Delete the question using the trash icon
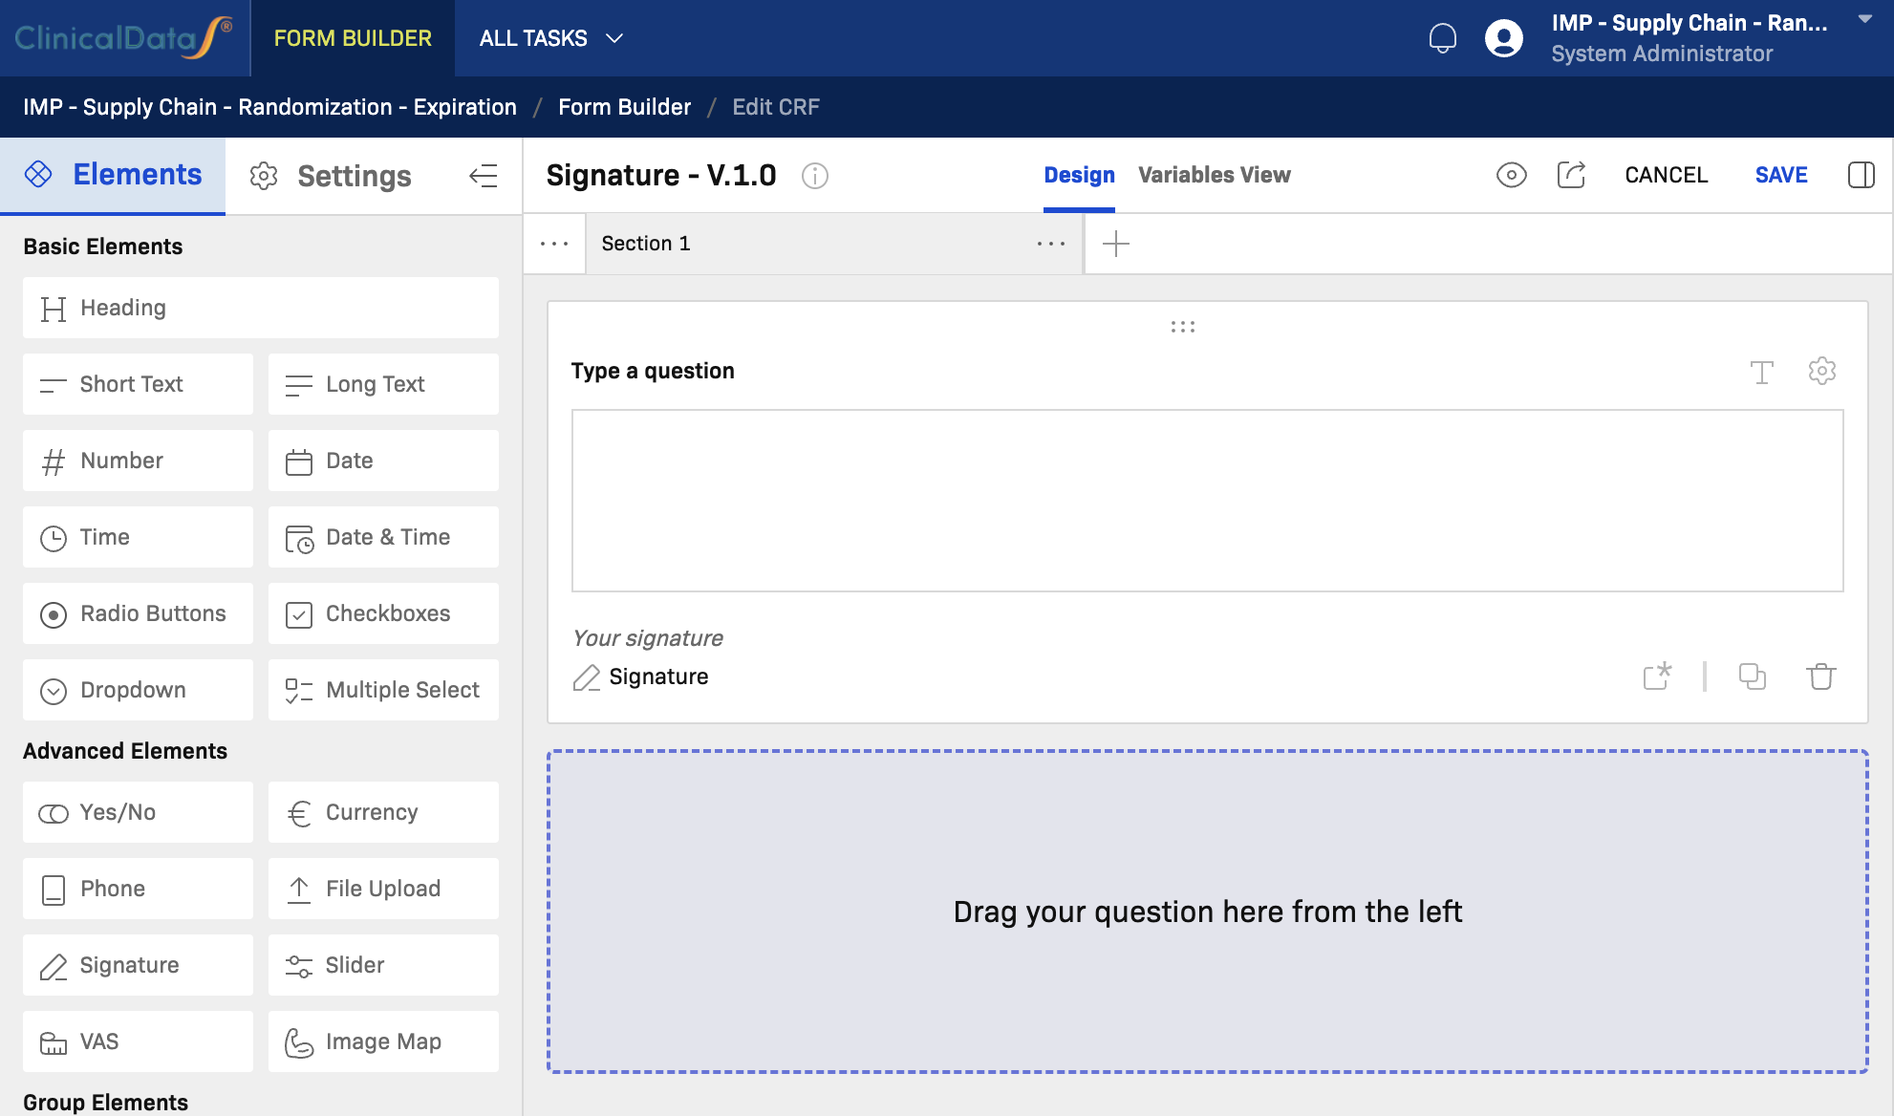Image resolution: width=1894 pixels, height=1116 pixels. [x=1820, y=676]
